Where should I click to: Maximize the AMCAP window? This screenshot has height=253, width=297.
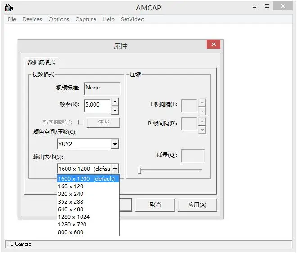tap(267, 6)
